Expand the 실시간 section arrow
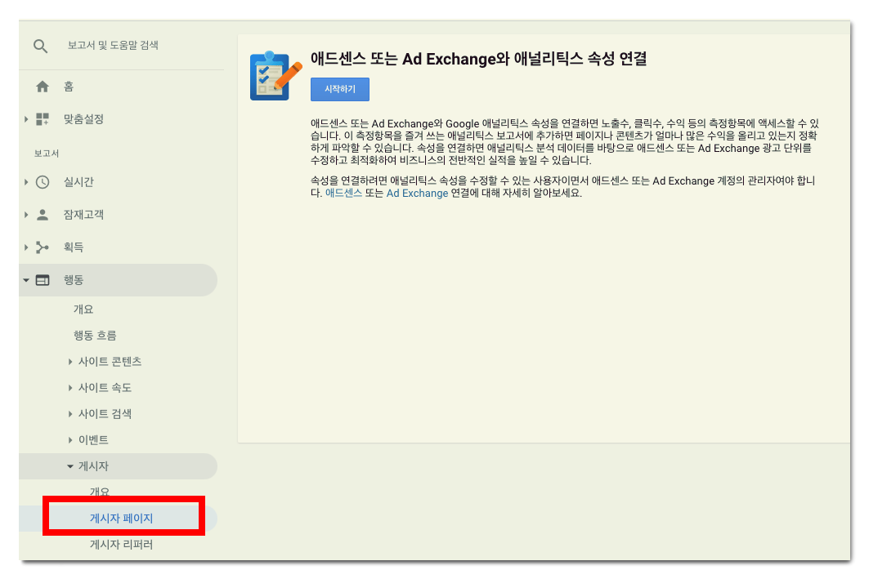The image size is (869, 579). click(26, 182)
